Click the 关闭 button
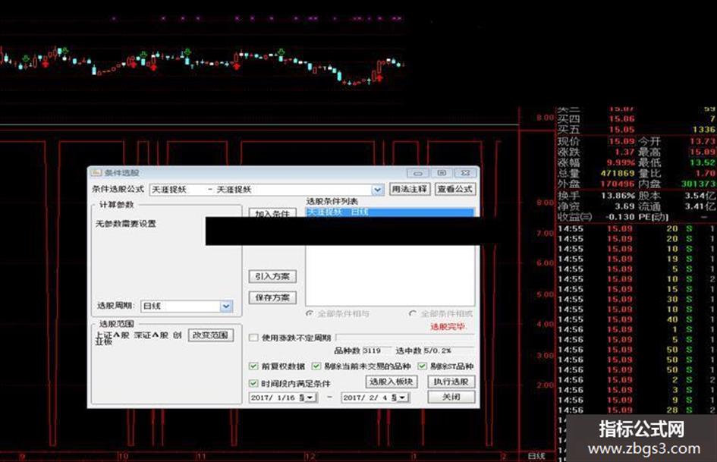 pyautogui.click(x=451, y=397)
